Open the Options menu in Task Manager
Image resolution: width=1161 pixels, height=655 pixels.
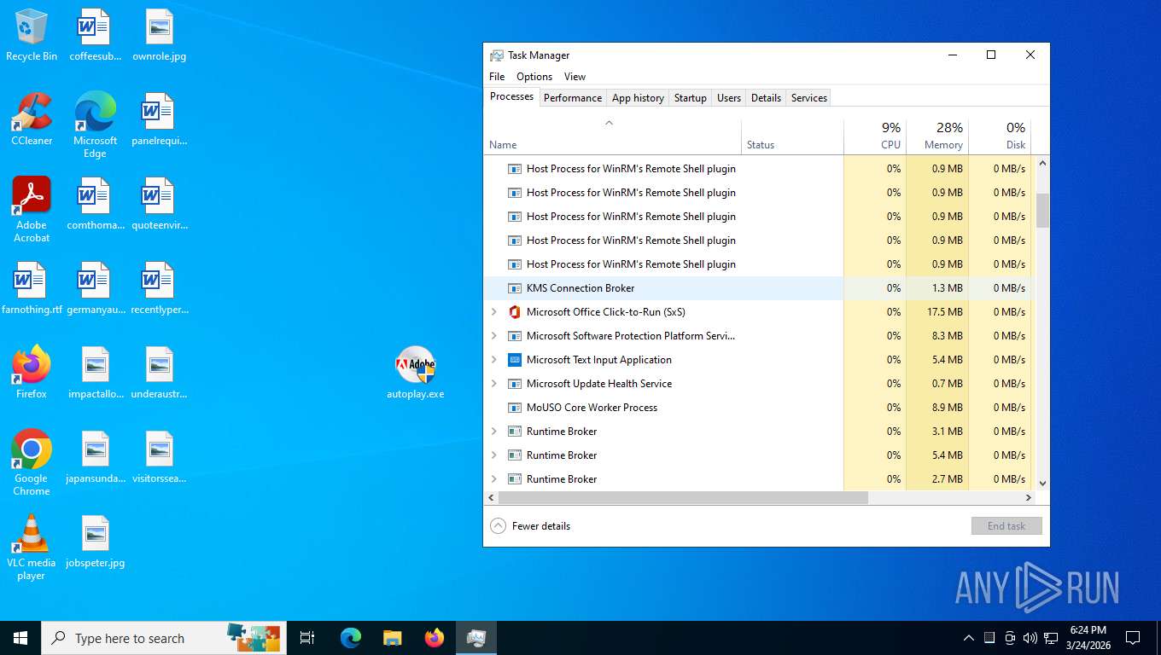pyautogui.click(x=534, y=77)
